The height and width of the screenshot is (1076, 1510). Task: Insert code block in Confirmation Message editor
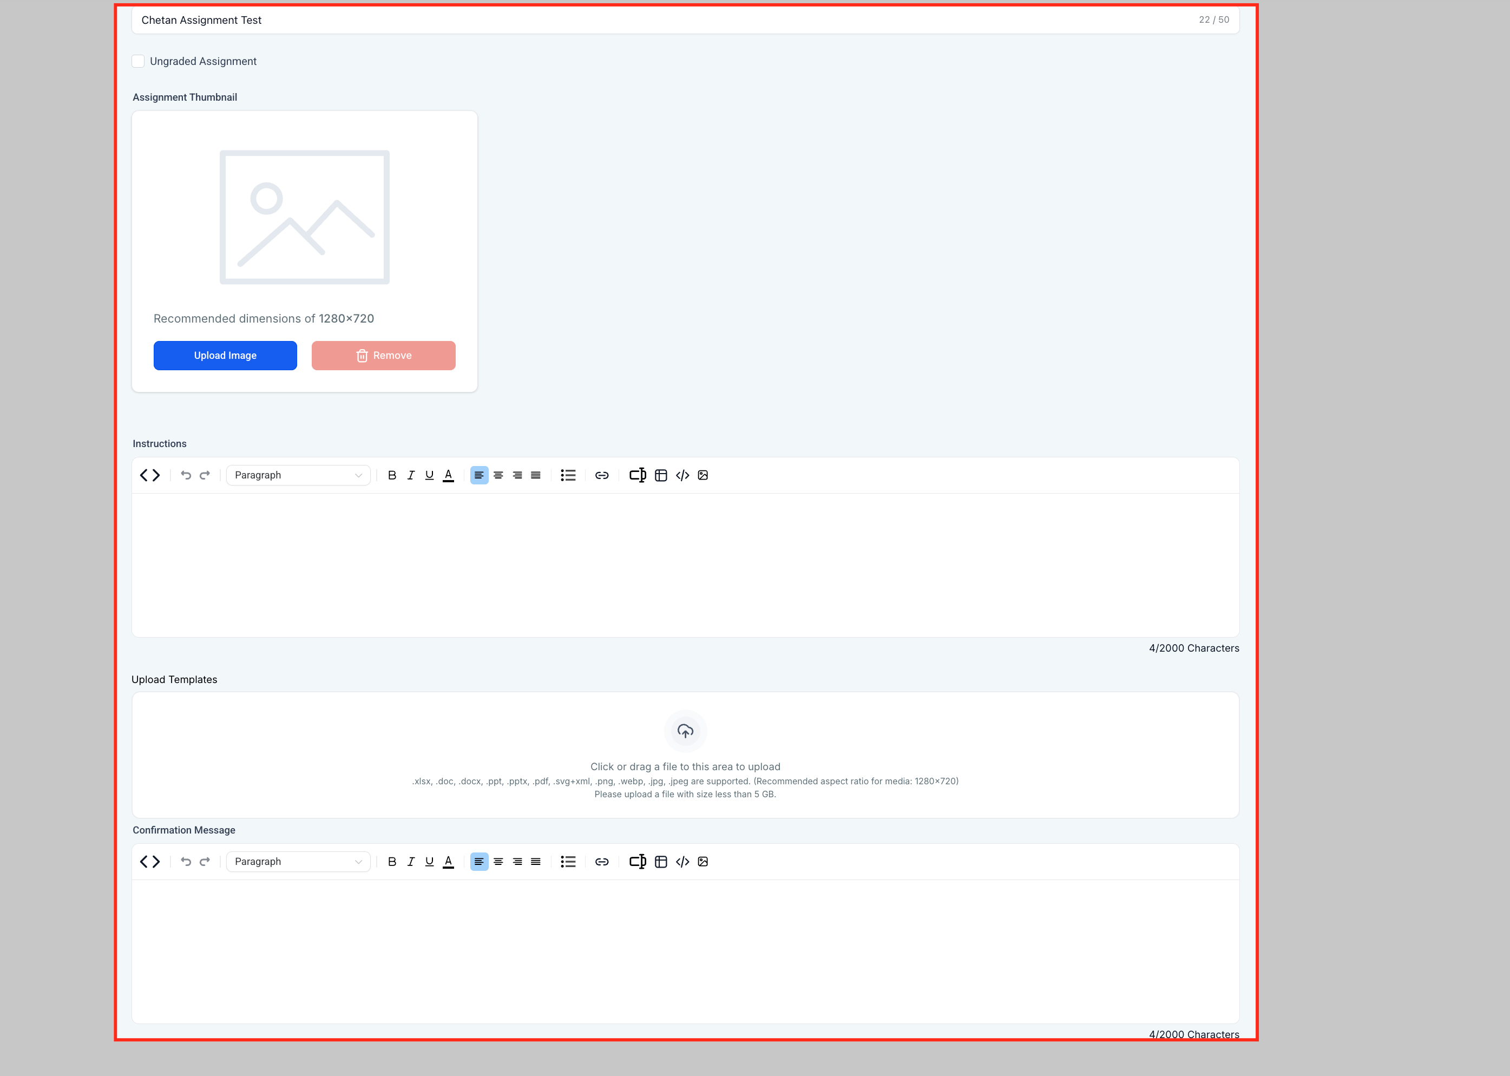(682, 861)
